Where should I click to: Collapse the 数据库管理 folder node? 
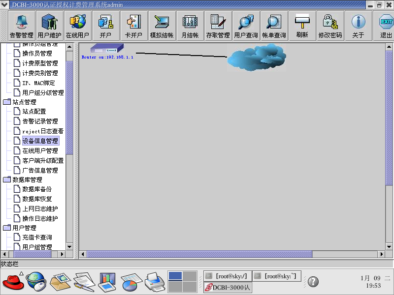click(7, 179)
